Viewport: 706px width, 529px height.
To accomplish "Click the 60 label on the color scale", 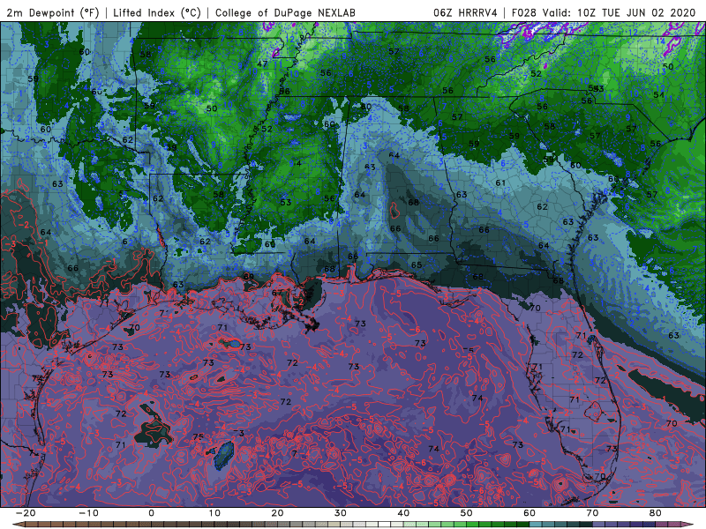I will (529, 513).
